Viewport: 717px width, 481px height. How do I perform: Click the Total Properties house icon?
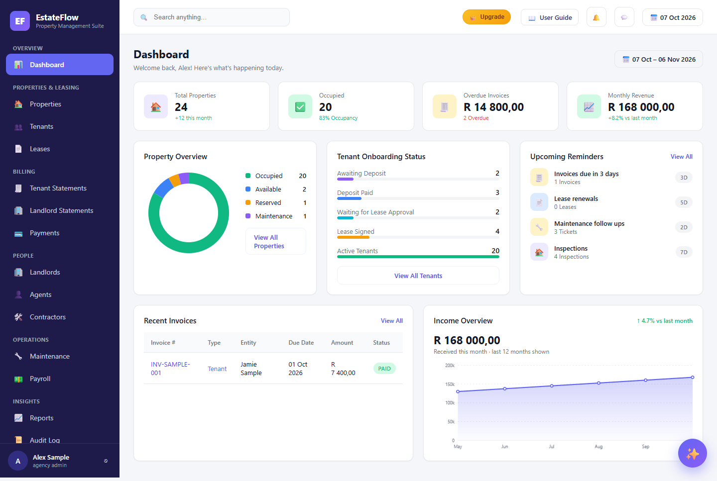pyautogui.click(x=156, y=106)
